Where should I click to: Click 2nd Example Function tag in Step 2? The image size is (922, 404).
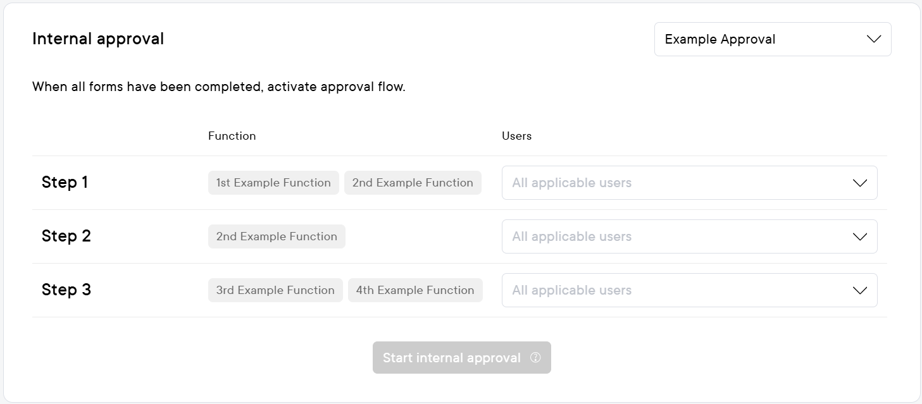[x=277, y=236]
